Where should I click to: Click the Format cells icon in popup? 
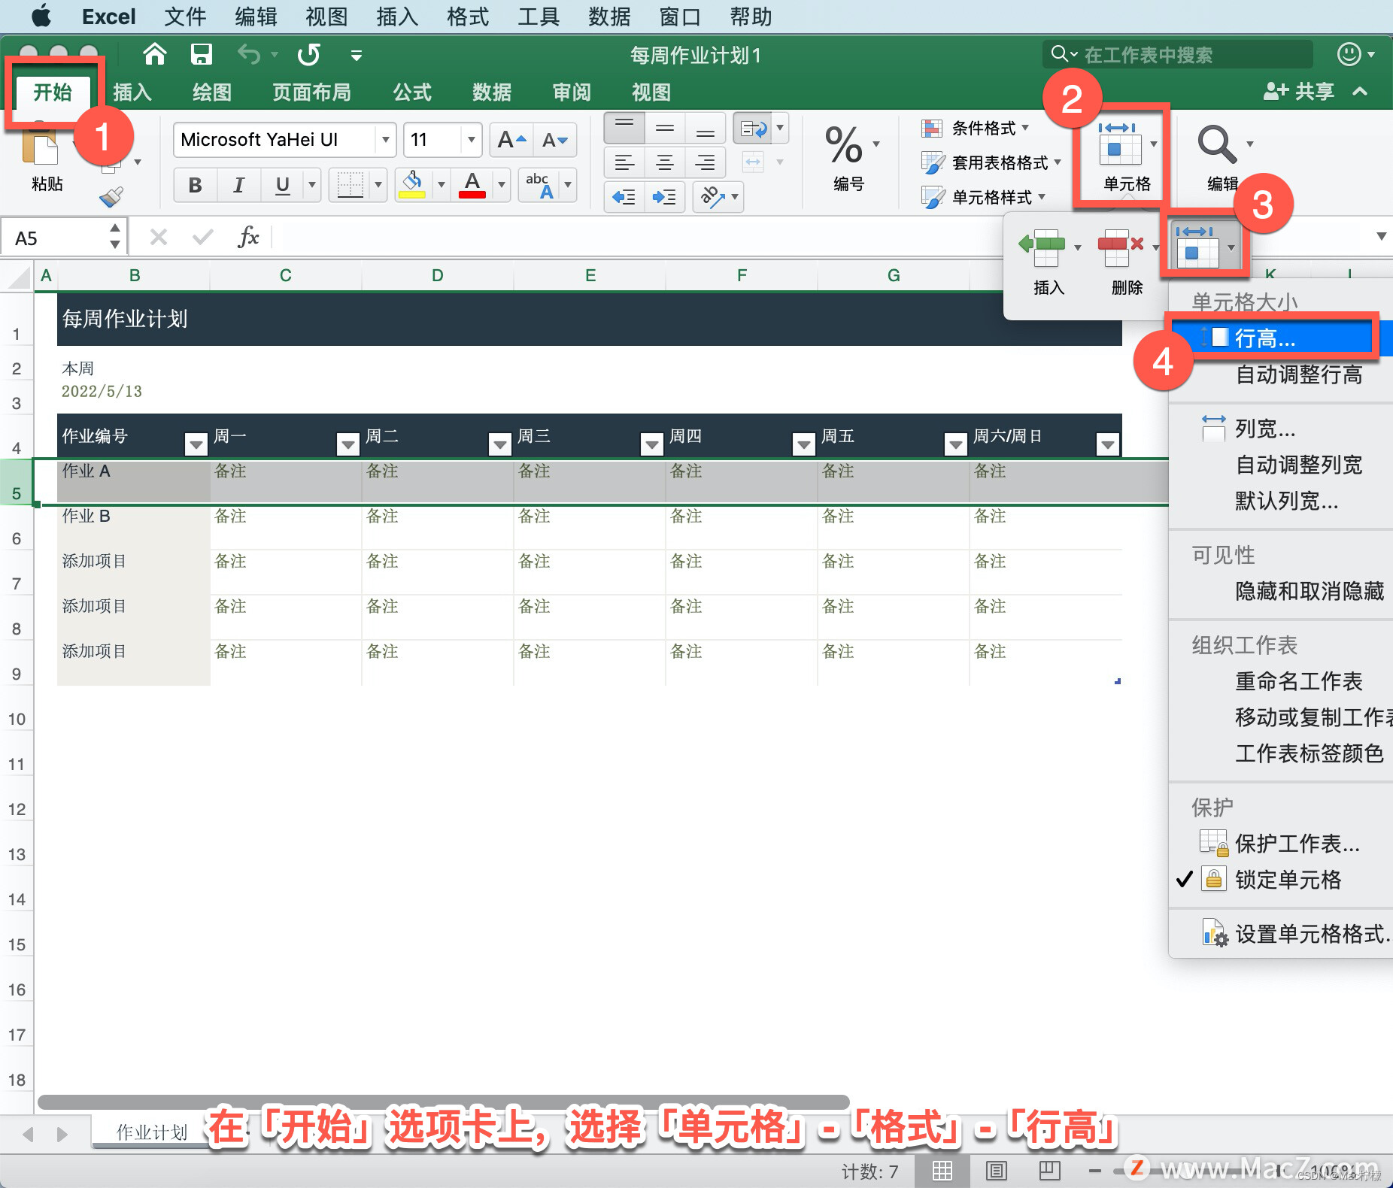tap(1197, 247)
